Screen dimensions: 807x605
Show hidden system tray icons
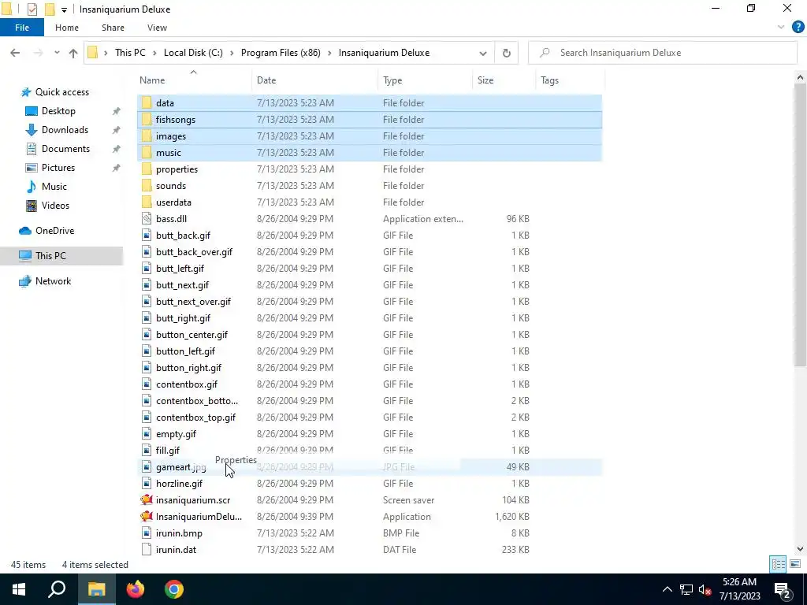point(667,589)
